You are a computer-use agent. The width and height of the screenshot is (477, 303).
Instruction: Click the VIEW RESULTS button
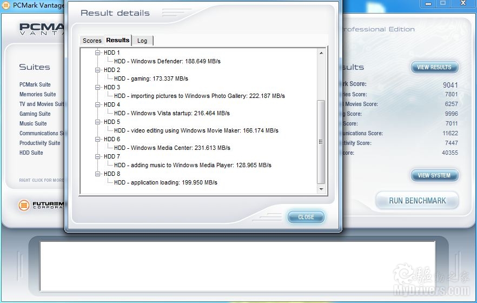click(434, 67)
